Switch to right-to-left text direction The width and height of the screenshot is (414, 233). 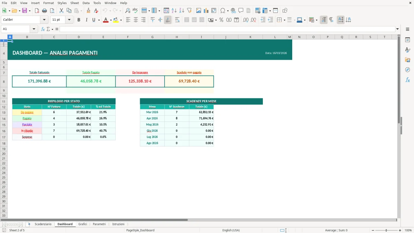[x=331, y=20]
